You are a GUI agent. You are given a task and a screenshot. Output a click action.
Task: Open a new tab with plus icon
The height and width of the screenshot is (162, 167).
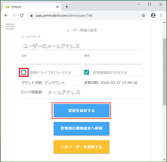tap(67, 7)
